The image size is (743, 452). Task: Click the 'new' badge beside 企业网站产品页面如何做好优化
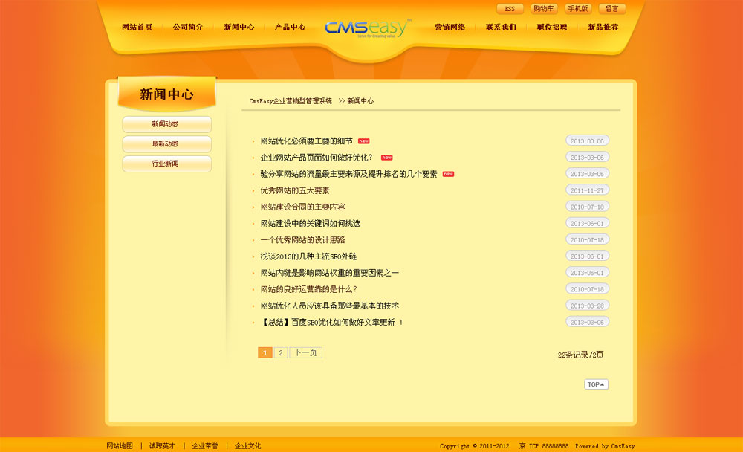coord(386,158)
